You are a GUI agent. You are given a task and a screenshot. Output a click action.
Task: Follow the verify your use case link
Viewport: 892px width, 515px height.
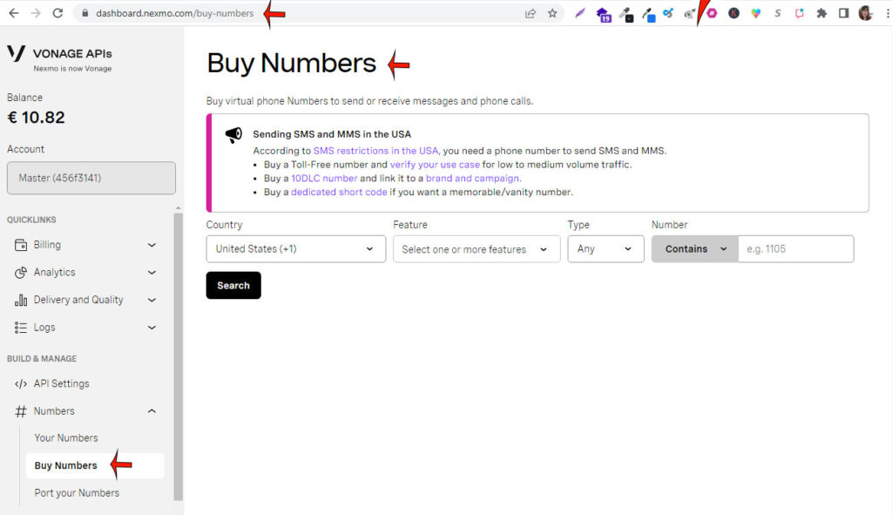(435, 165)
